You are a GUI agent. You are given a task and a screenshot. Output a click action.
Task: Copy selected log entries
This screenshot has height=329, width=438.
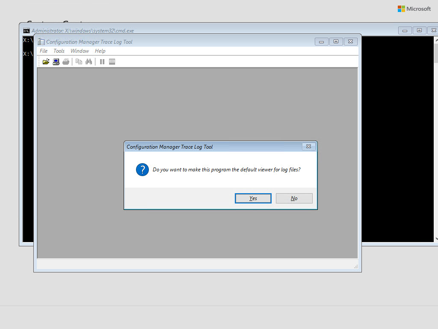[x=79, y=61]
